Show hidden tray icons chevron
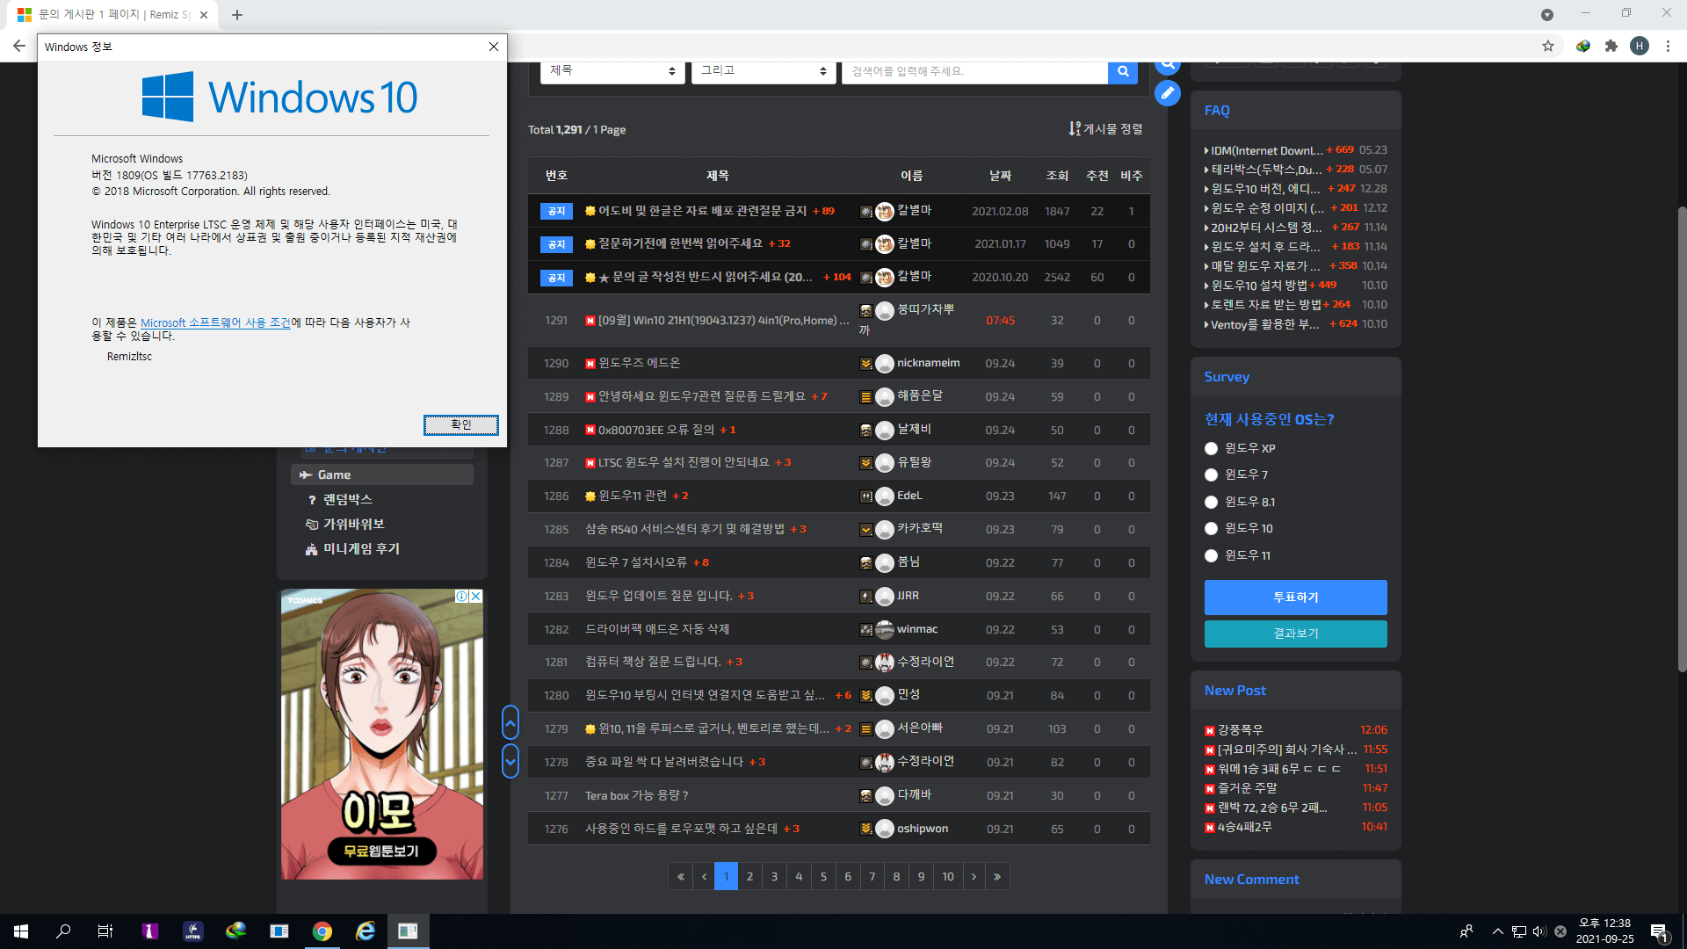1687x949 pixels. (1497, 931)
